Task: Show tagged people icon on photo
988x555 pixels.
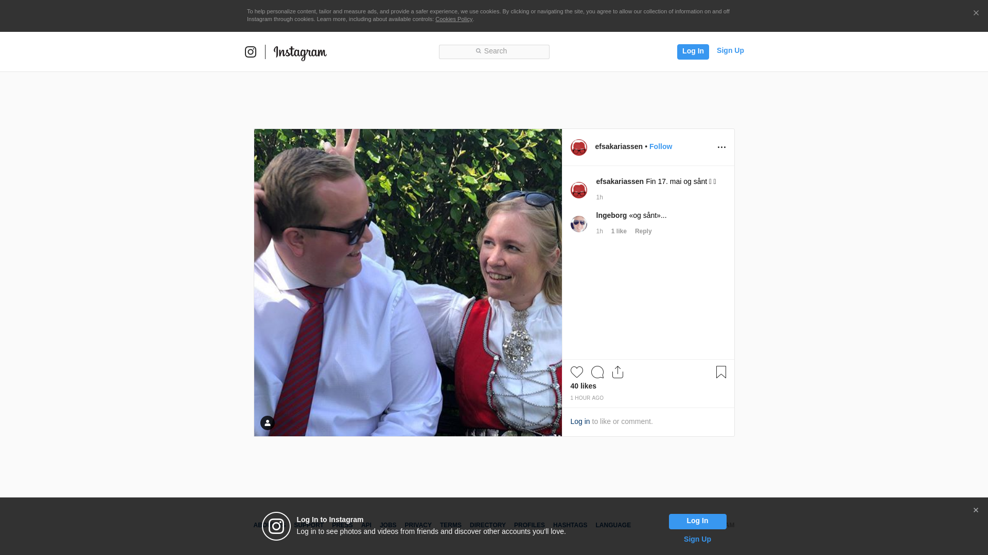Action: pos(268,423)
